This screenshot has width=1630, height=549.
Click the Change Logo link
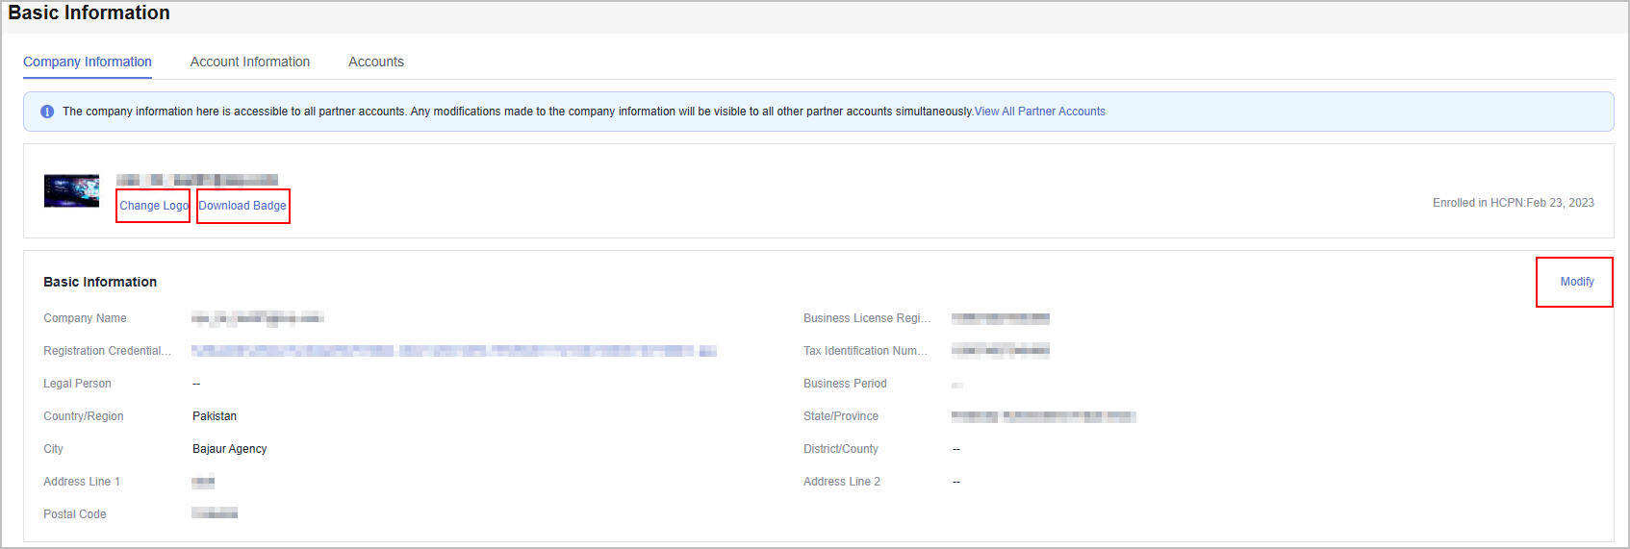[x=153, y=206]
